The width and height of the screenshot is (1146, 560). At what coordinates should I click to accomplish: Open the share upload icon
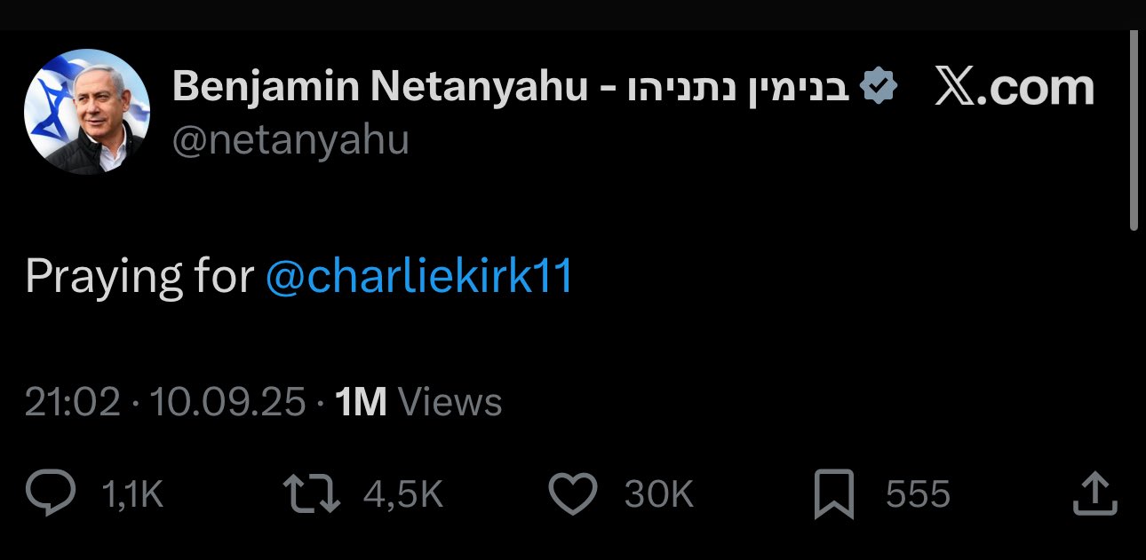(x=1094, y=494)
